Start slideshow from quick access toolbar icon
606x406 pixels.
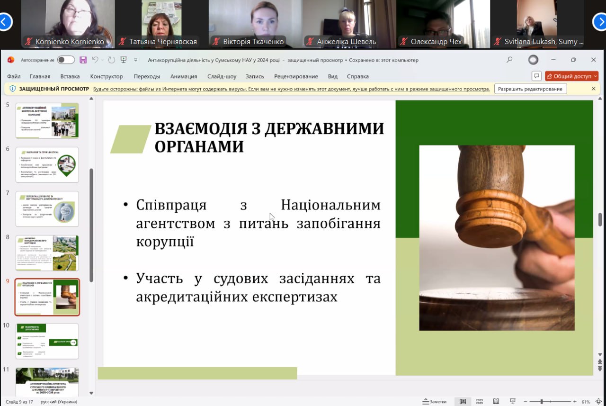point(124,60)
